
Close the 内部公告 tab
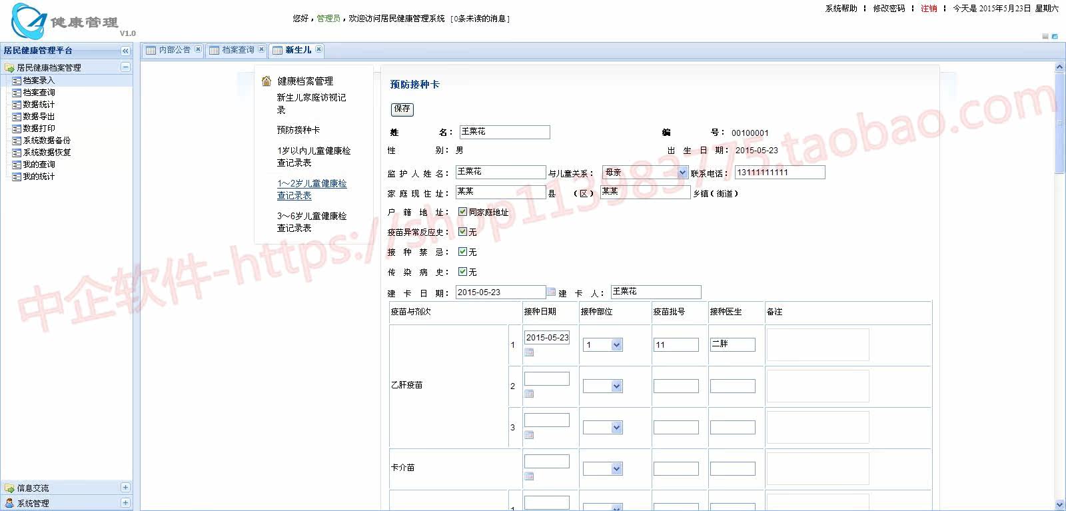198,49
